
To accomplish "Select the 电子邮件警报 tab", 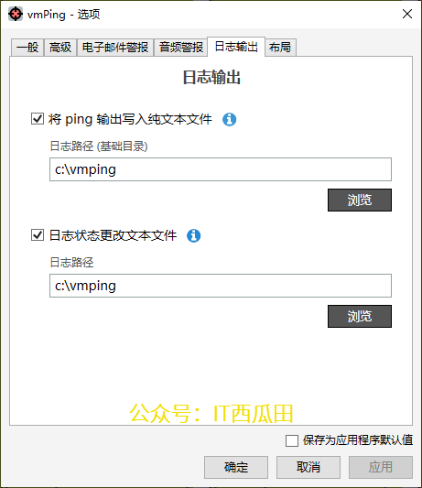I will click(x=115, y=48).
